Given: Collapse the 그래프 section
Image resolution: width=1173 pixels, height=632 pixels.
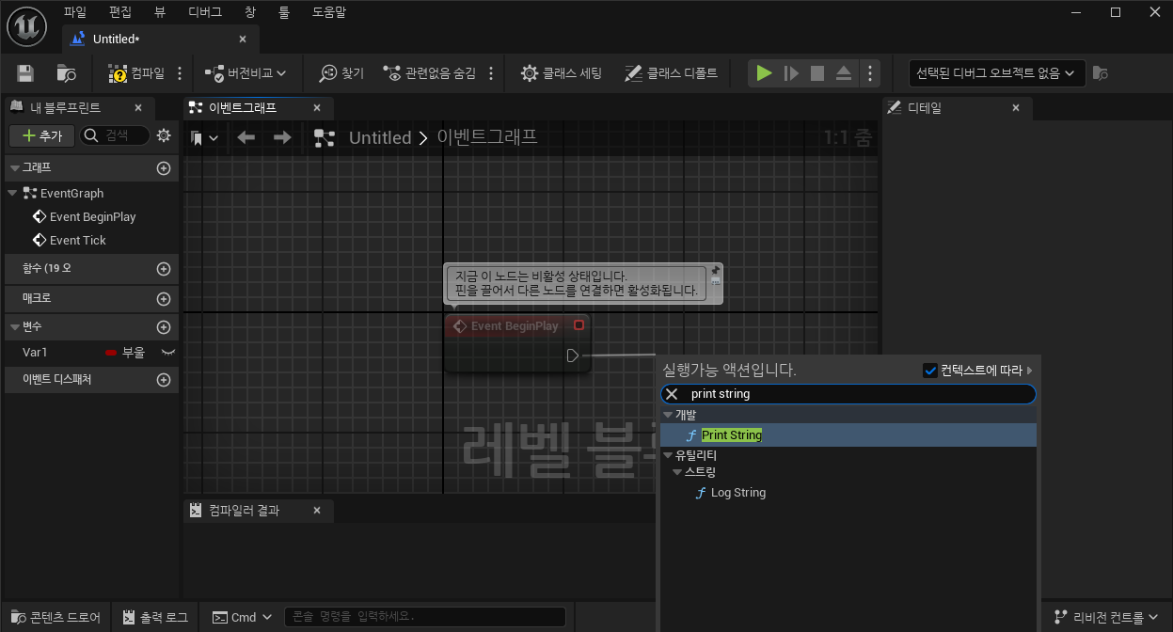Looking at the screenshot, I should pyautogui.click(x=13, y=167).
